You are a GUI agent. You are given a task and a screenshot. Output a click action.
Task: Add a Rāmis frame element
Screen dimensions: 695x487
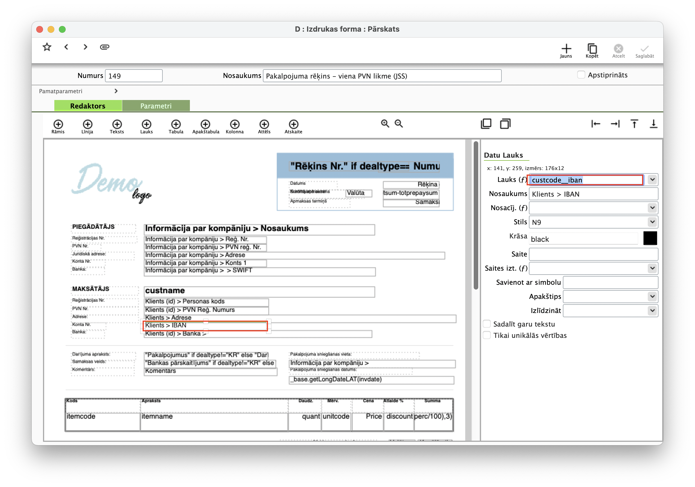(58, 127)
